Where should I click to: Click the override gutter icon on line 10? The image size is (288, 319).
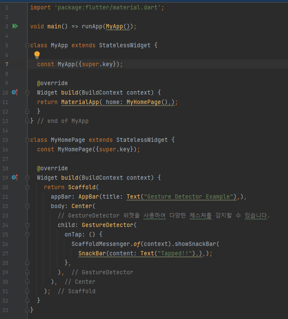pos(15,92)
